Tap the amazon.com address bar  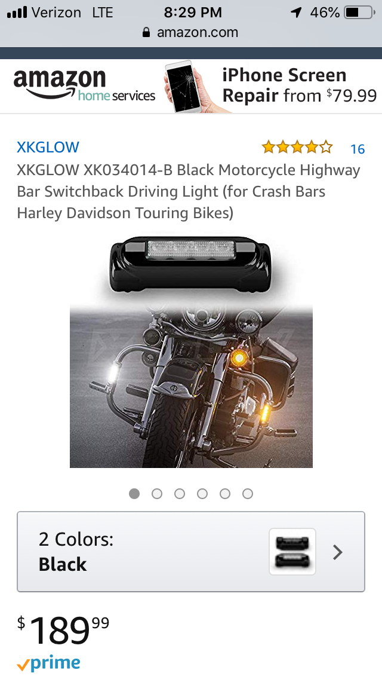(191, 32)
